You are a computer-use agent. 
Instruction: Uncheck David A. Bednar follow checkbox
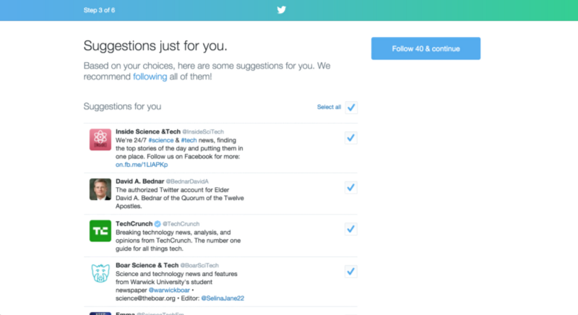pos(351,188)
